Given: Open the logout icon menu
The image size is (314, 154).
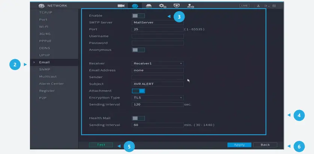Looking at the screenshot, I should coord(266,6).
